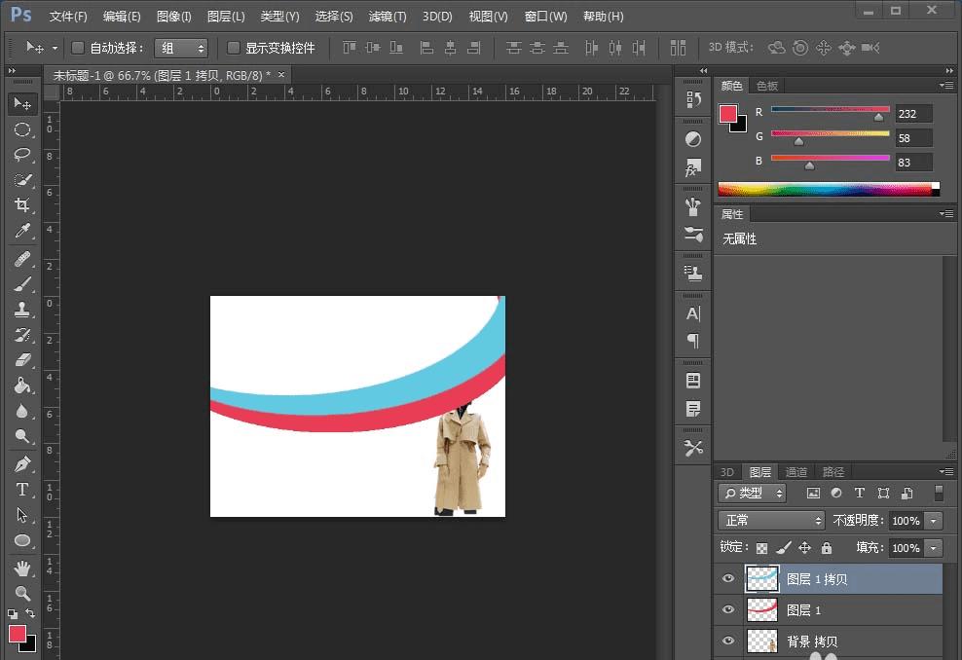Open the 滤镜(T) menu
The height and width of the screenshot is (660, 962).
[388, 17]
